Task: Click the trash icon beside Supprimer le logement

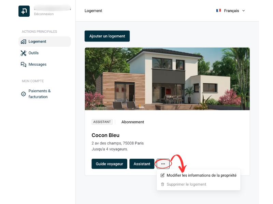Action: (x=162, y=184)
